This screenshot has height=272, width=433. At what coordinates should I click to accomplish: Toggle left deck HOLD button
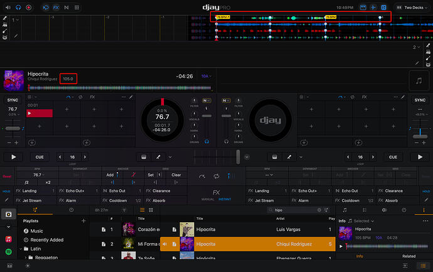pyautogui.click(x=6, y=191)
